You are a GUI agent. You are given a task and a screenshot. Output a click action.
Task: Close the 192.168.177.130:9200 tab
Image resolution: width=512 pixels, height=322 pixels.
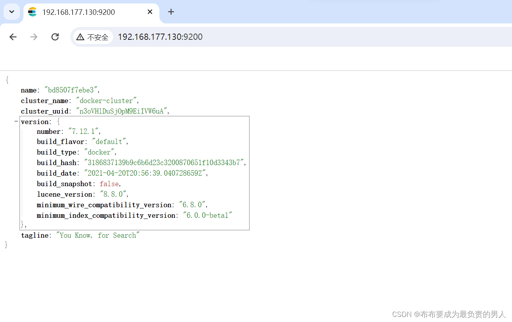pos(150,12)
